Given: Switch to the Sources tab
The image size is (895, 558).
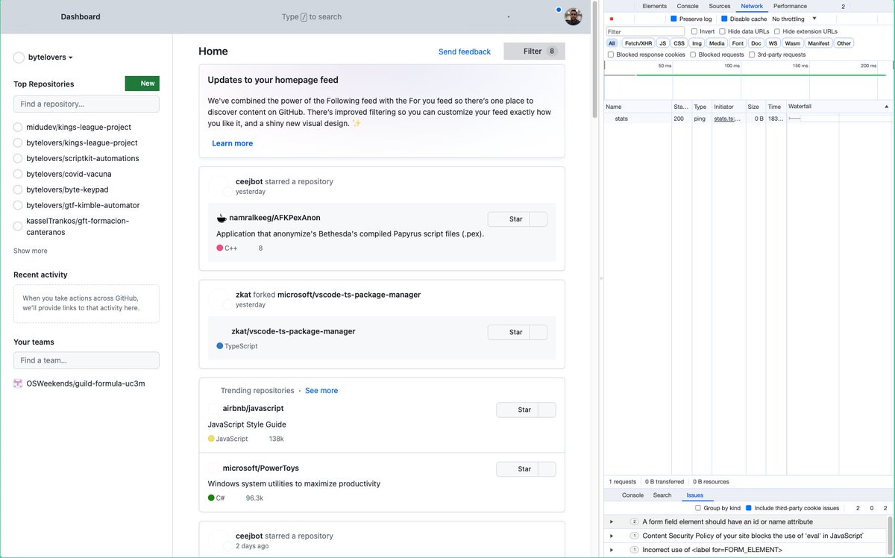Looking at the screenshot, I should click(720, 6).
